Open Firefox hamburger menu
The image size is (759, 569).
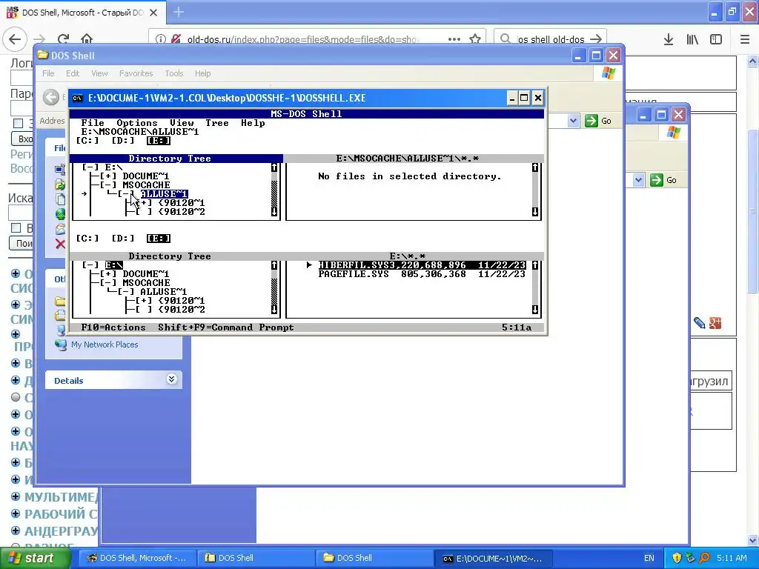pyautogui.click(x=745, y=39)
